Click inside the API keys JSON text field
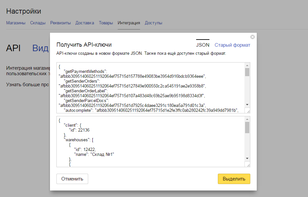 click(149, 87)
